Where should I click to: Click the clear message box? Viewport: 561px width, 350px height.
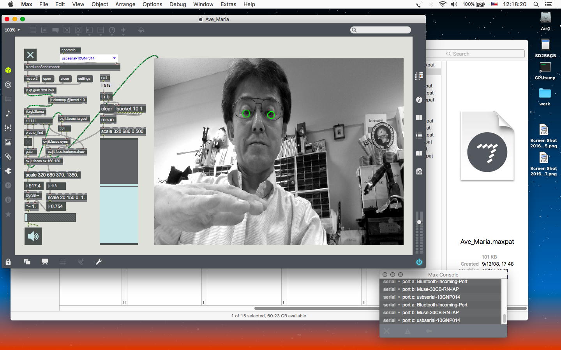click(x=107, y=109)
